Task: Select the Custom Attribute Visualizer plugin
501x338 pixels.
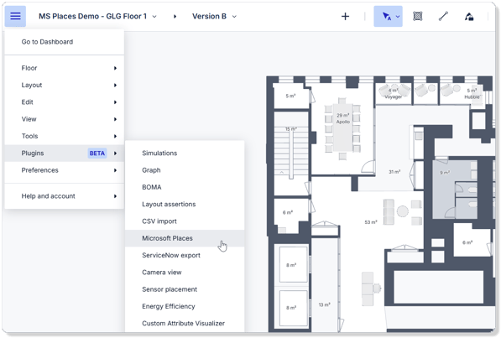Action: [185, 323]
